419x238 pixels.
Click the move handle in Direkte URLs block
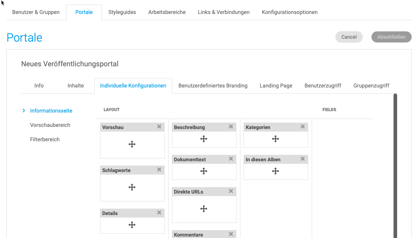click(x=204, y=209)
